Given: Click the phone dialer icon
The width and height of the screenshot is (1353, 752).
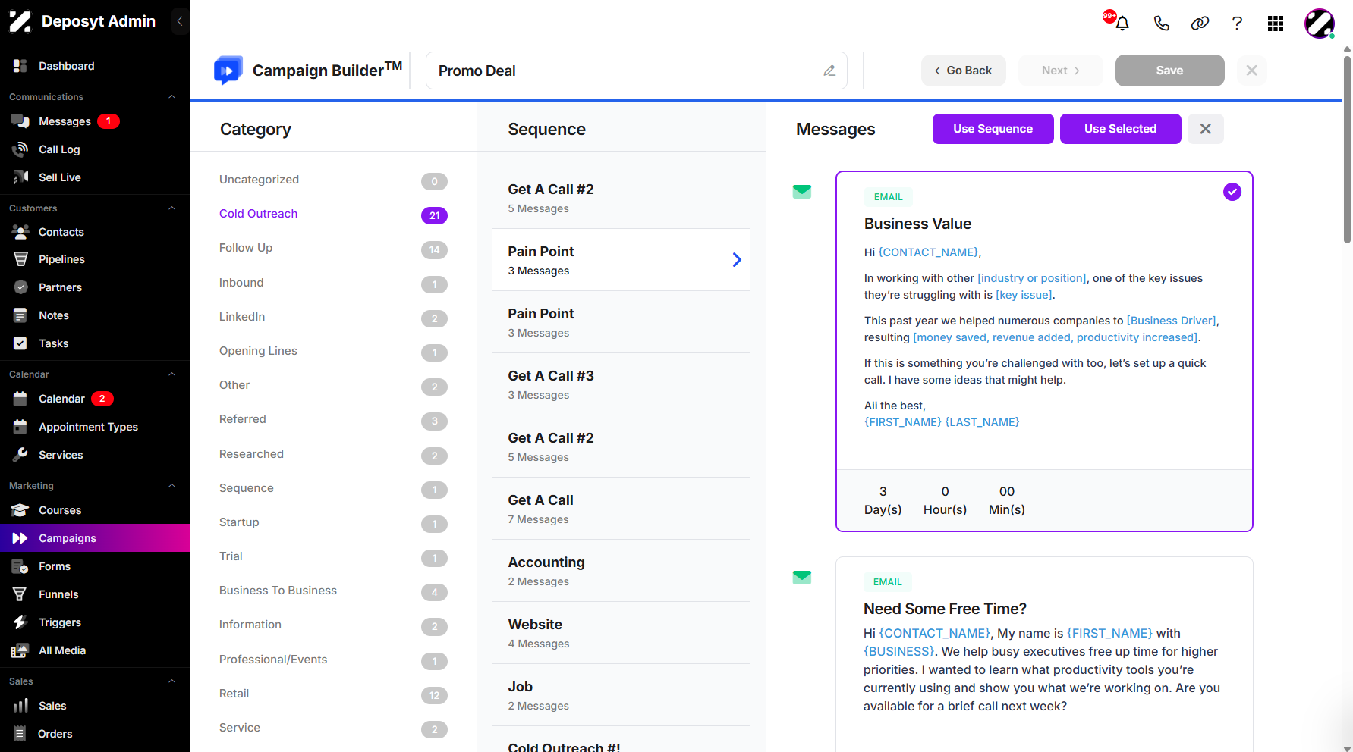Looking at the screenshot, I should (1161, 23).
